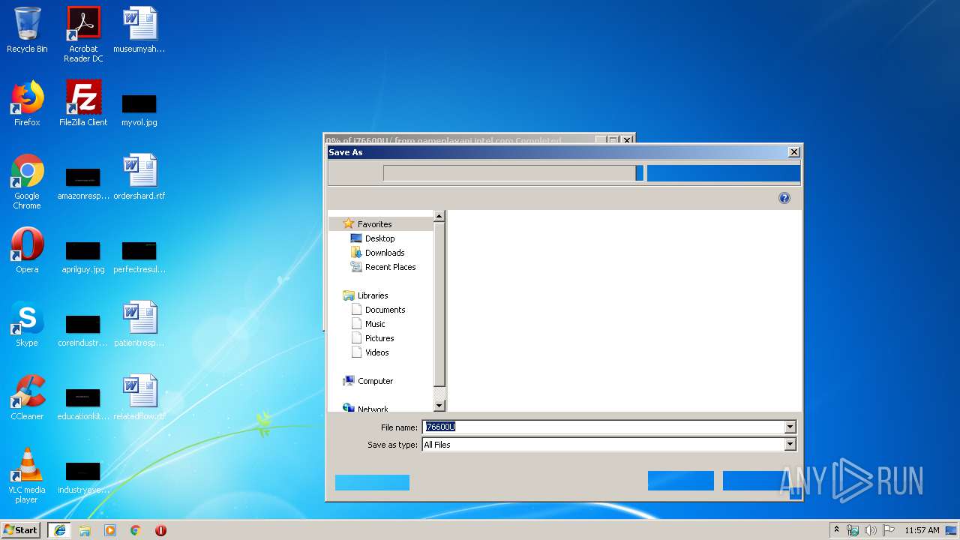Viewport: 960px width, 540px height.
Task: Select the industryeve desktop file
Action: click(83, 478)
